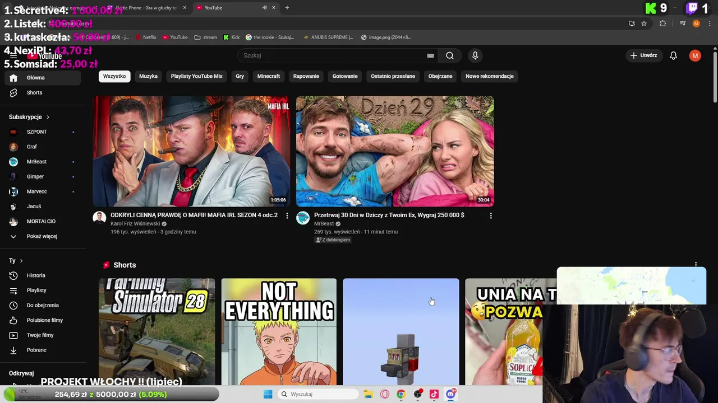Open the ANUBIS SUPREME bookmark
Image resolution: width=718 pixels, height=403 pixels.
[328, 38]
